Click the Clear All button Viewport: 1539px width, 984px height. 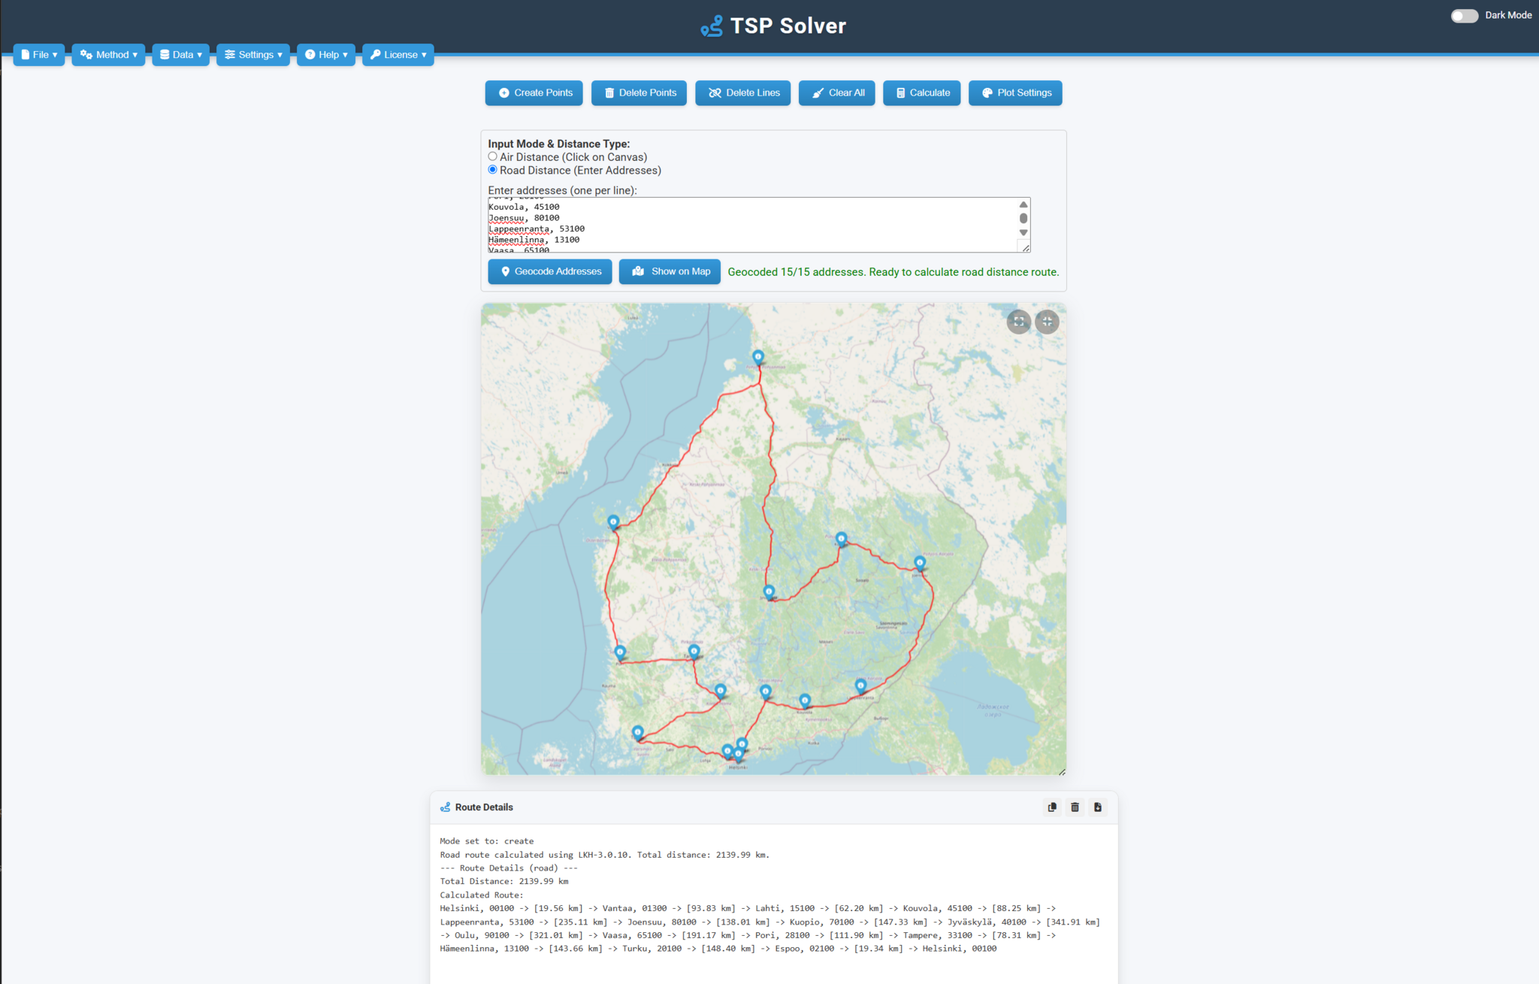(836, 93)
